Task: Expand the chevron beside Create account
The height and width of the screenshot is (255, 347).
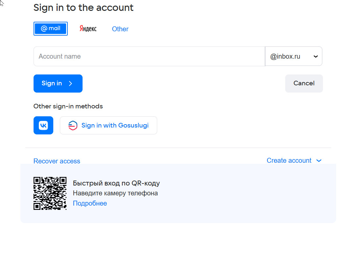Action: (319, 161)
